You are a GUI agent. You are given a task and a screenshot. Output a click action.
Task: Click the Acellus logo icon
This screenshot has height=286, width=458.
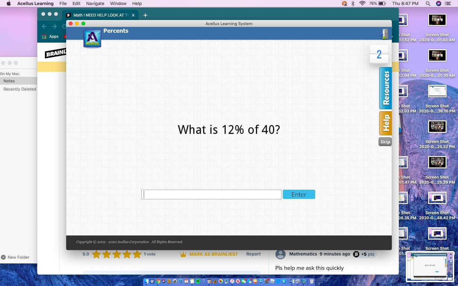point(92,38)
